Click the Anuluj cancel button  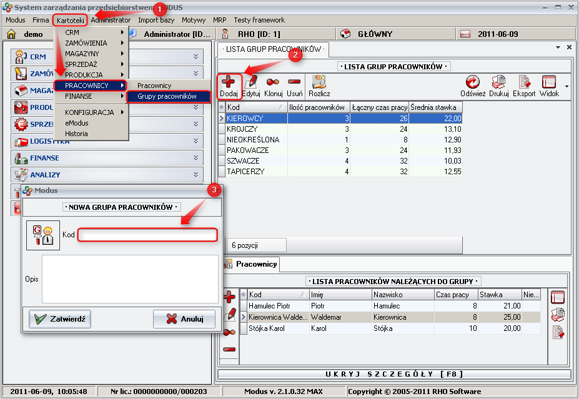pos(184,319)
